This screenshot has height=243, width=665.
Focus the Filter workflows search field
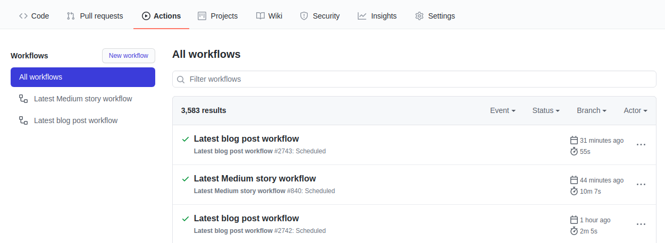click(414, 79)
